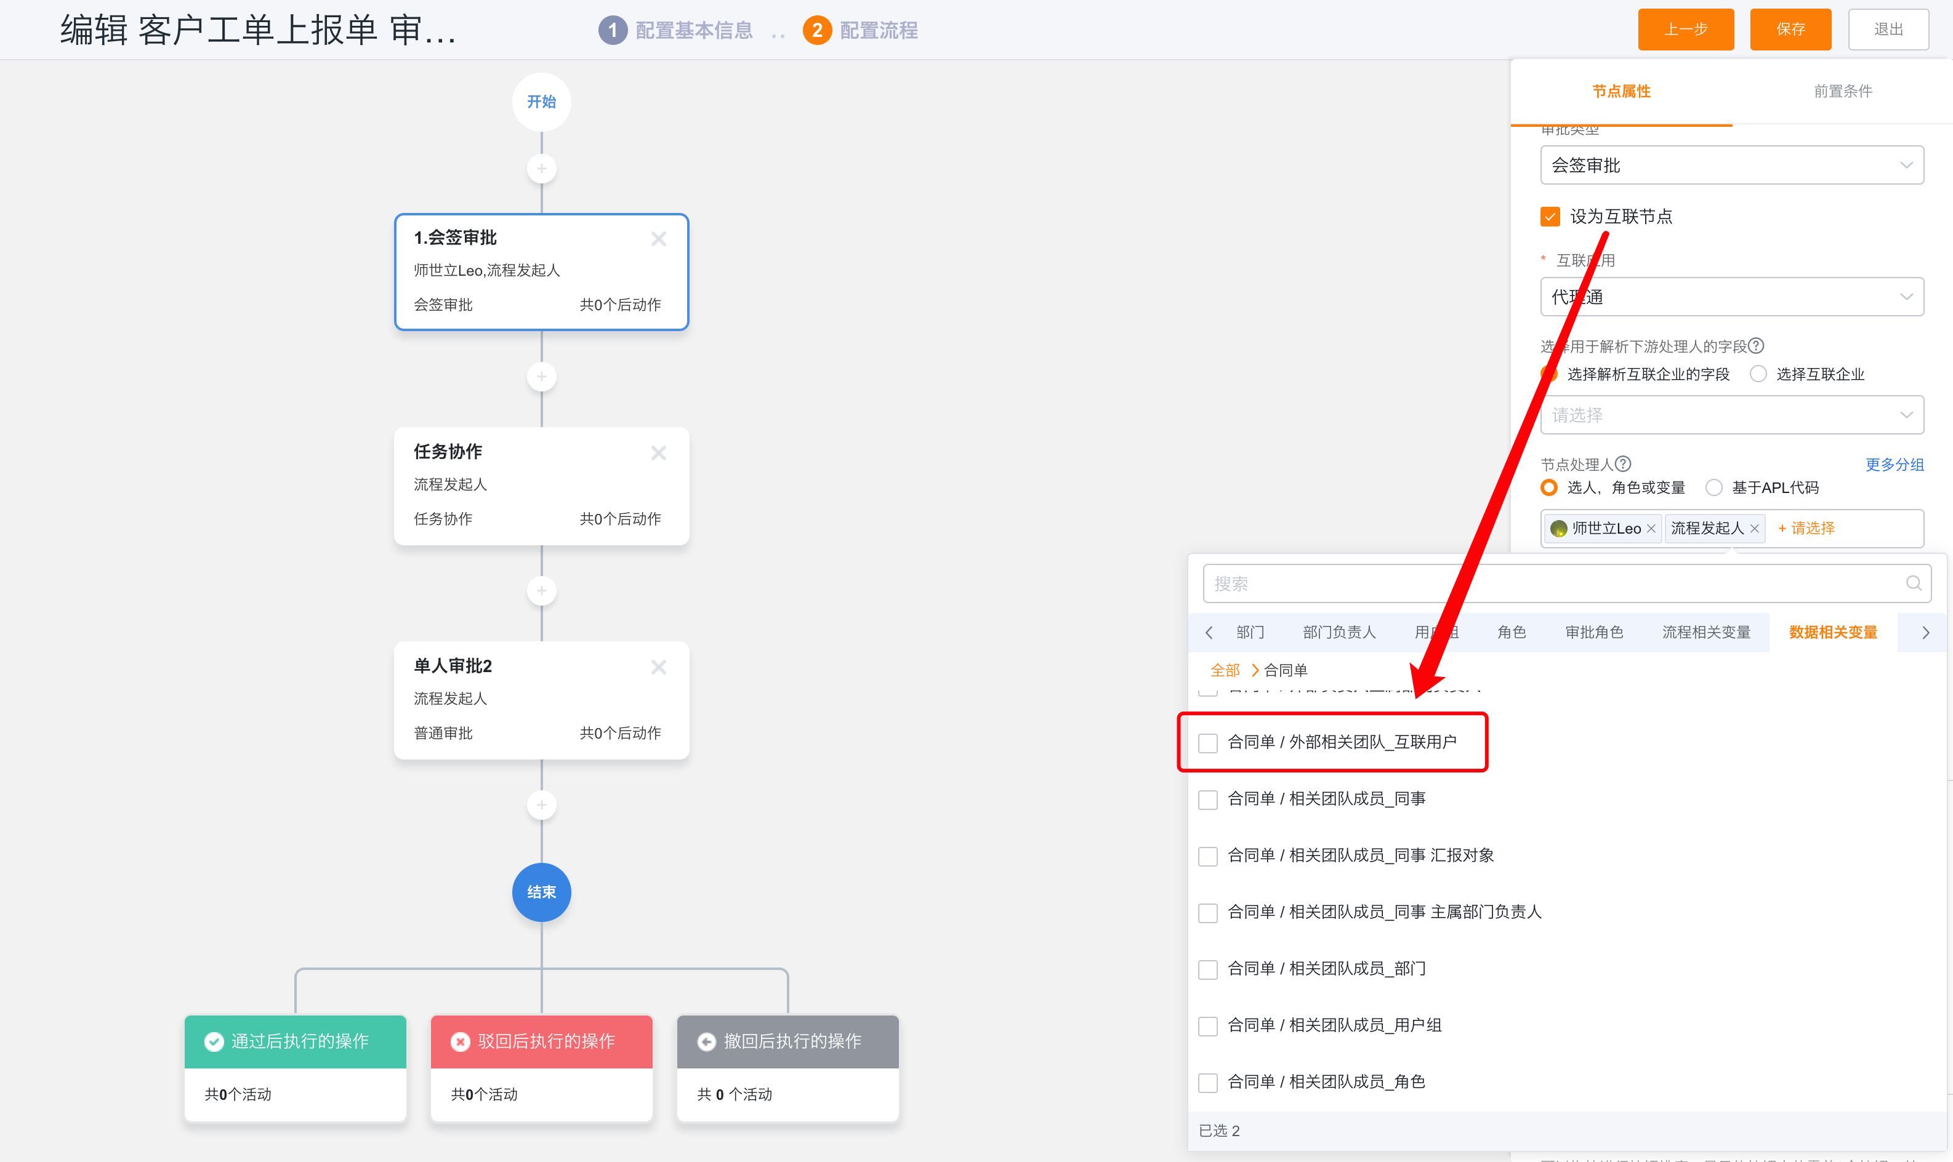Click the 结束 end node circle
The width and height of the screenshot is (1953, 1162).
[541, 892]
